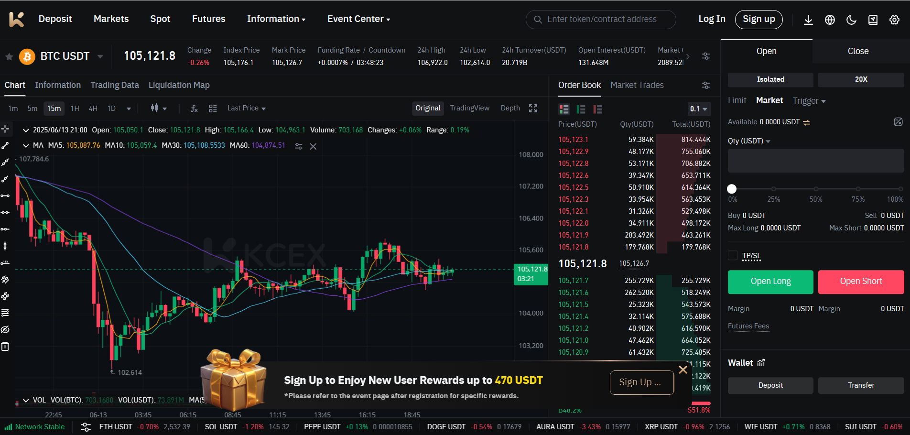Viewport: 910px width, 435px height.
Task: Select the vertical line drawing tool
Action: [x=5, y=246]
